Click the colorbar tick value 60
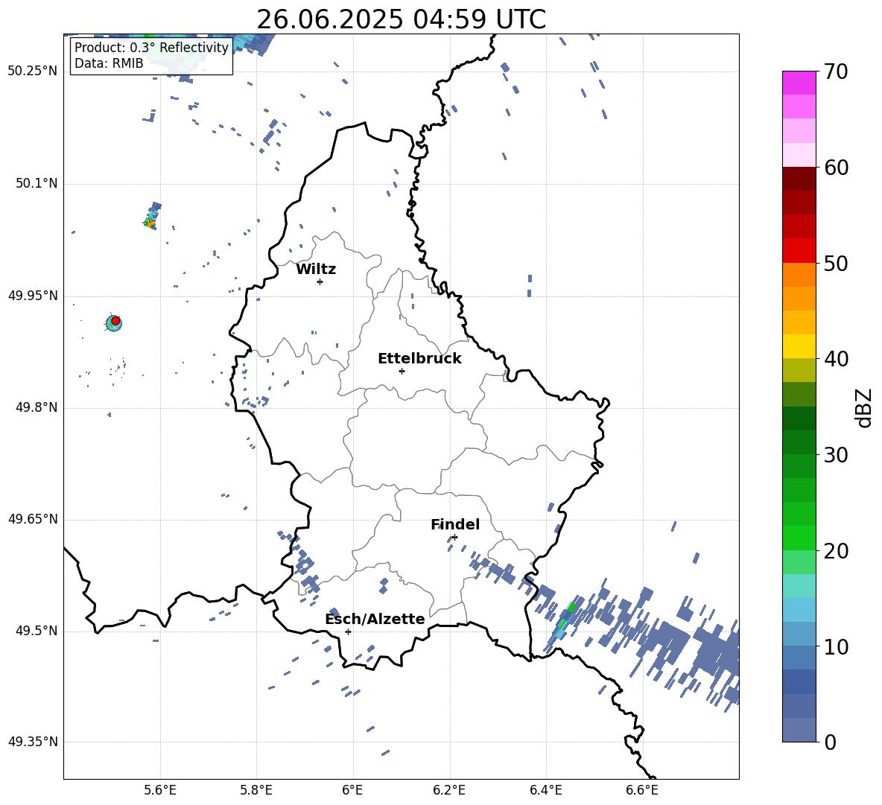 [x=836, y=168]
